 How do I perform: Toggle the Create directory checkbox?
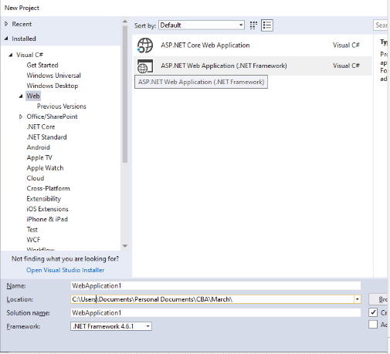pos(373,312)
